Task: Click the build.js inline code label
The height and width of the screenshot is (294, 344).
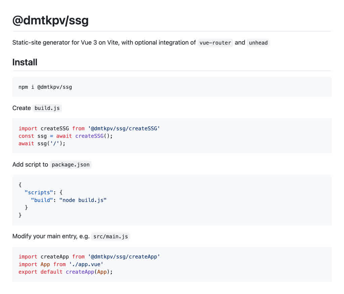Action: (47, 108)
